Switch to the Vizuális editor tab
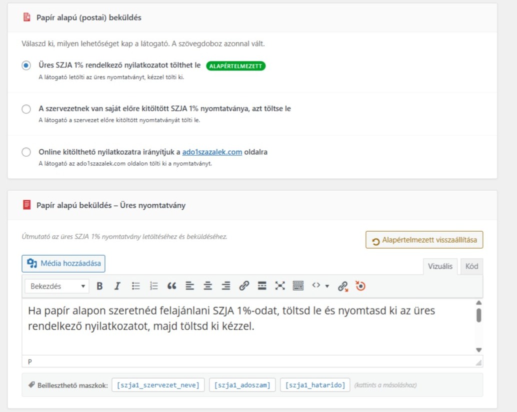 440,266
